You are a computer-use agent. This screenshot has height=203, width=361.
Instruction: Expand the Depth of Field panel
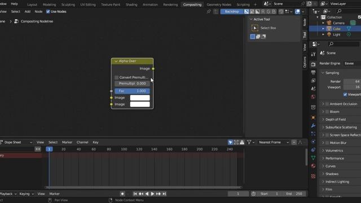(x=323, y=120)
